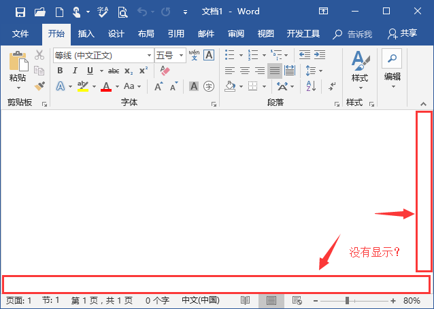Click the Save icon in quick access toolbar
The image size is (434, 309).
click(20, 12)
